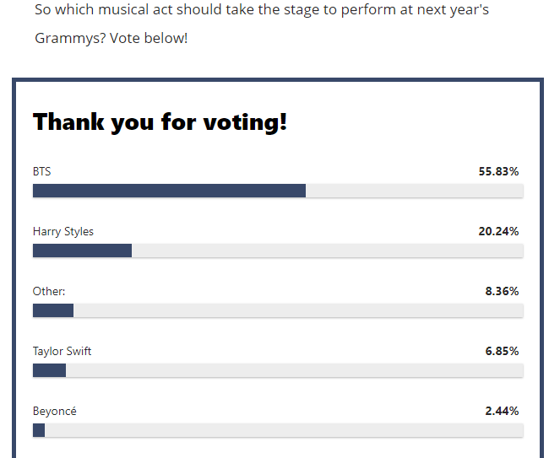Click the 8.36% result percentage
549x458 pixels.
502,291
